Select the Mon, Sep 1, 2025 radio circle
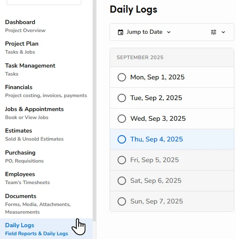This screenshot has height=239, width=236. [x=122, y=77]
